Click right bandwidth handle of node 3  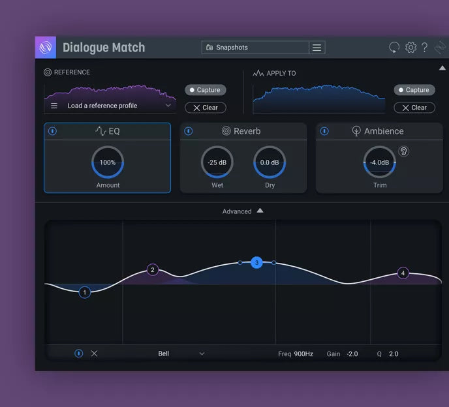tap(273, 262)
